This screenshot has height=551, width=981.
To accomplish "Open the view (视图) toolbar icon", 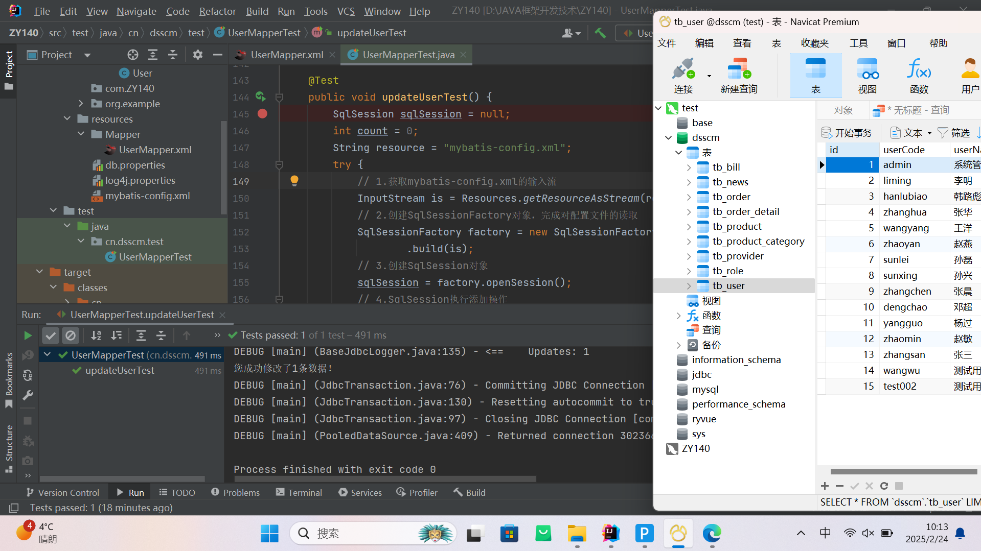I will [868, 76].
